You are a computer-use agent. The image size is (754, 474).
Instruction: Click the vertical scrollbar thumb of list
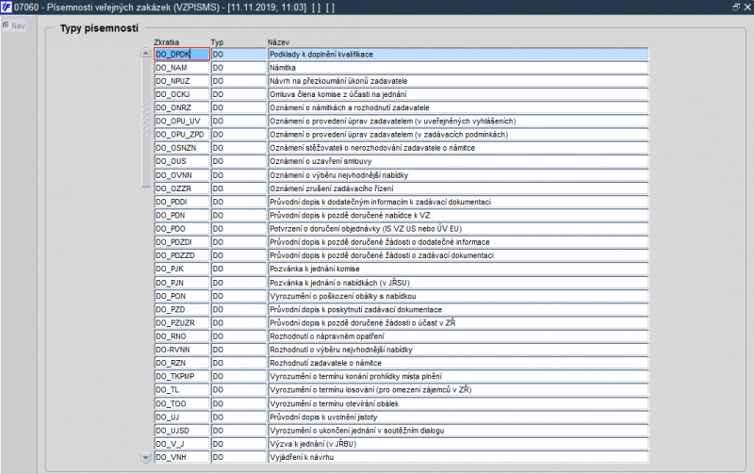[146, 123]
